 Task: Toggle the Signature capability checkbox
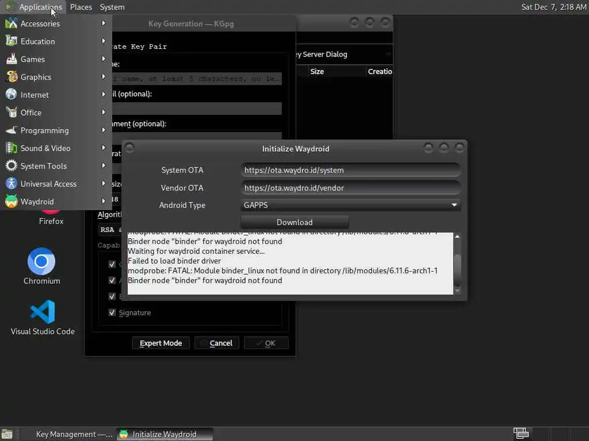[112, 312]
